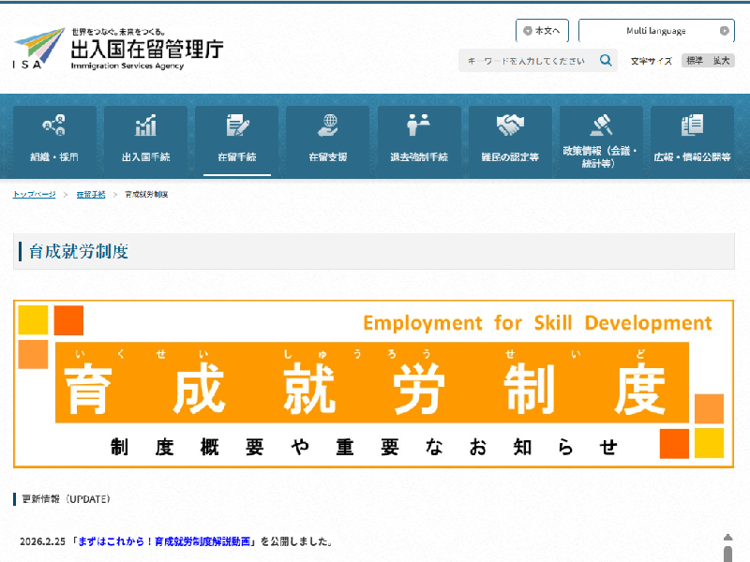Click the 出入国手続 bar chart icon
Screen dimensions: 750x562
point(145,126)
